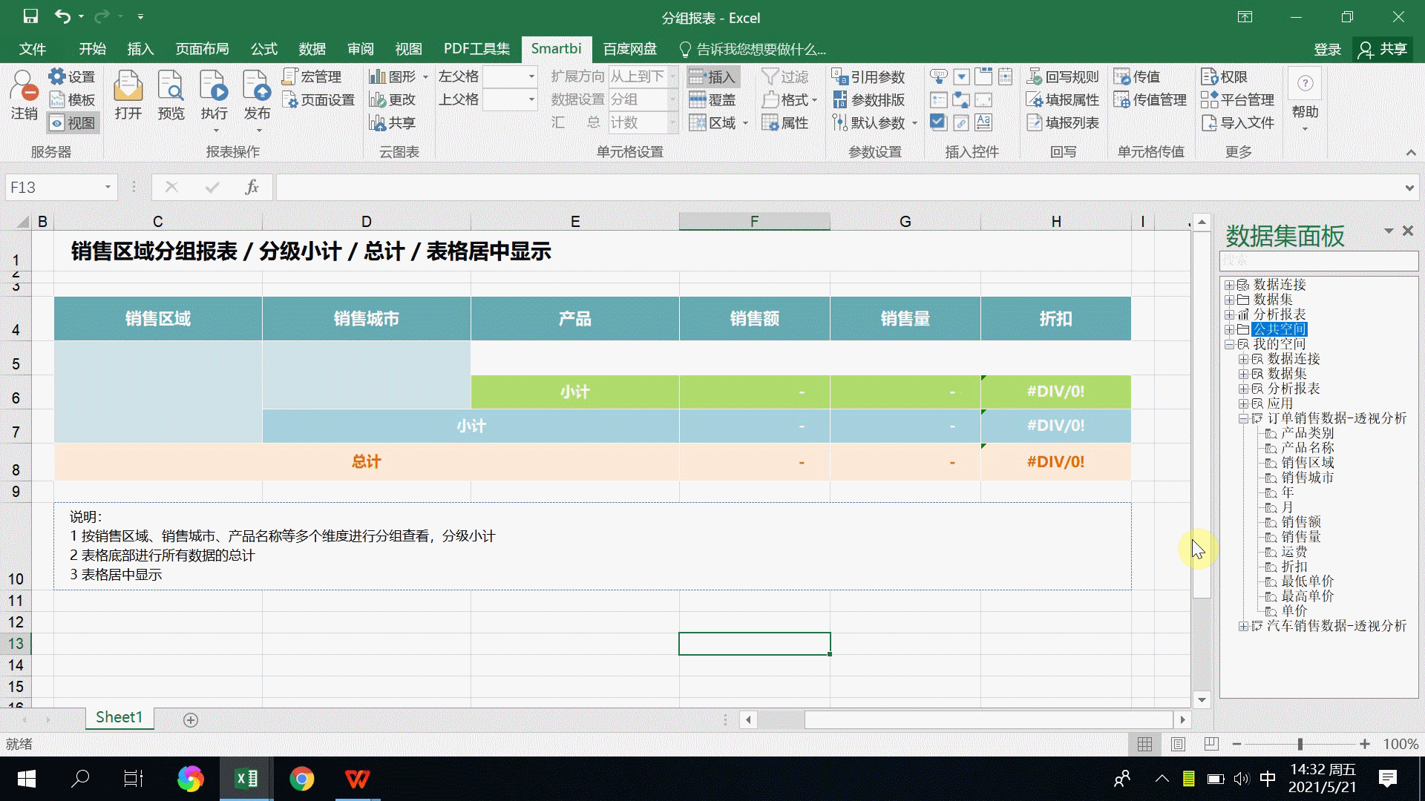The width and height of the screenshot is (1425, 801).
Task: Insert checkbox control from ribbon
Action: (939, 122)
